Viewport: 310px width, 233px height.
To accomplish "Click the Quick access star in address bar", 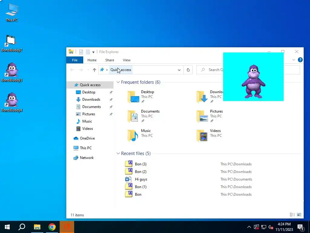I will click(x=102, y=70).
